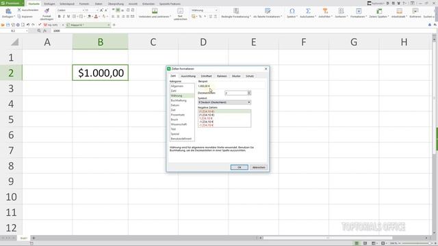
Task: Click the Arbeitsblatt icon
Action: coord(400,11)
